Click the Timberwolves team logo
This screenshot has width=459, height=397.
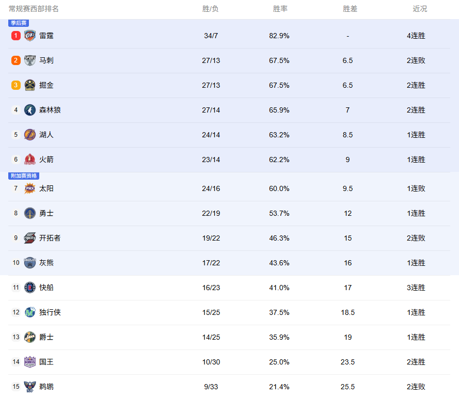[30, 110]
